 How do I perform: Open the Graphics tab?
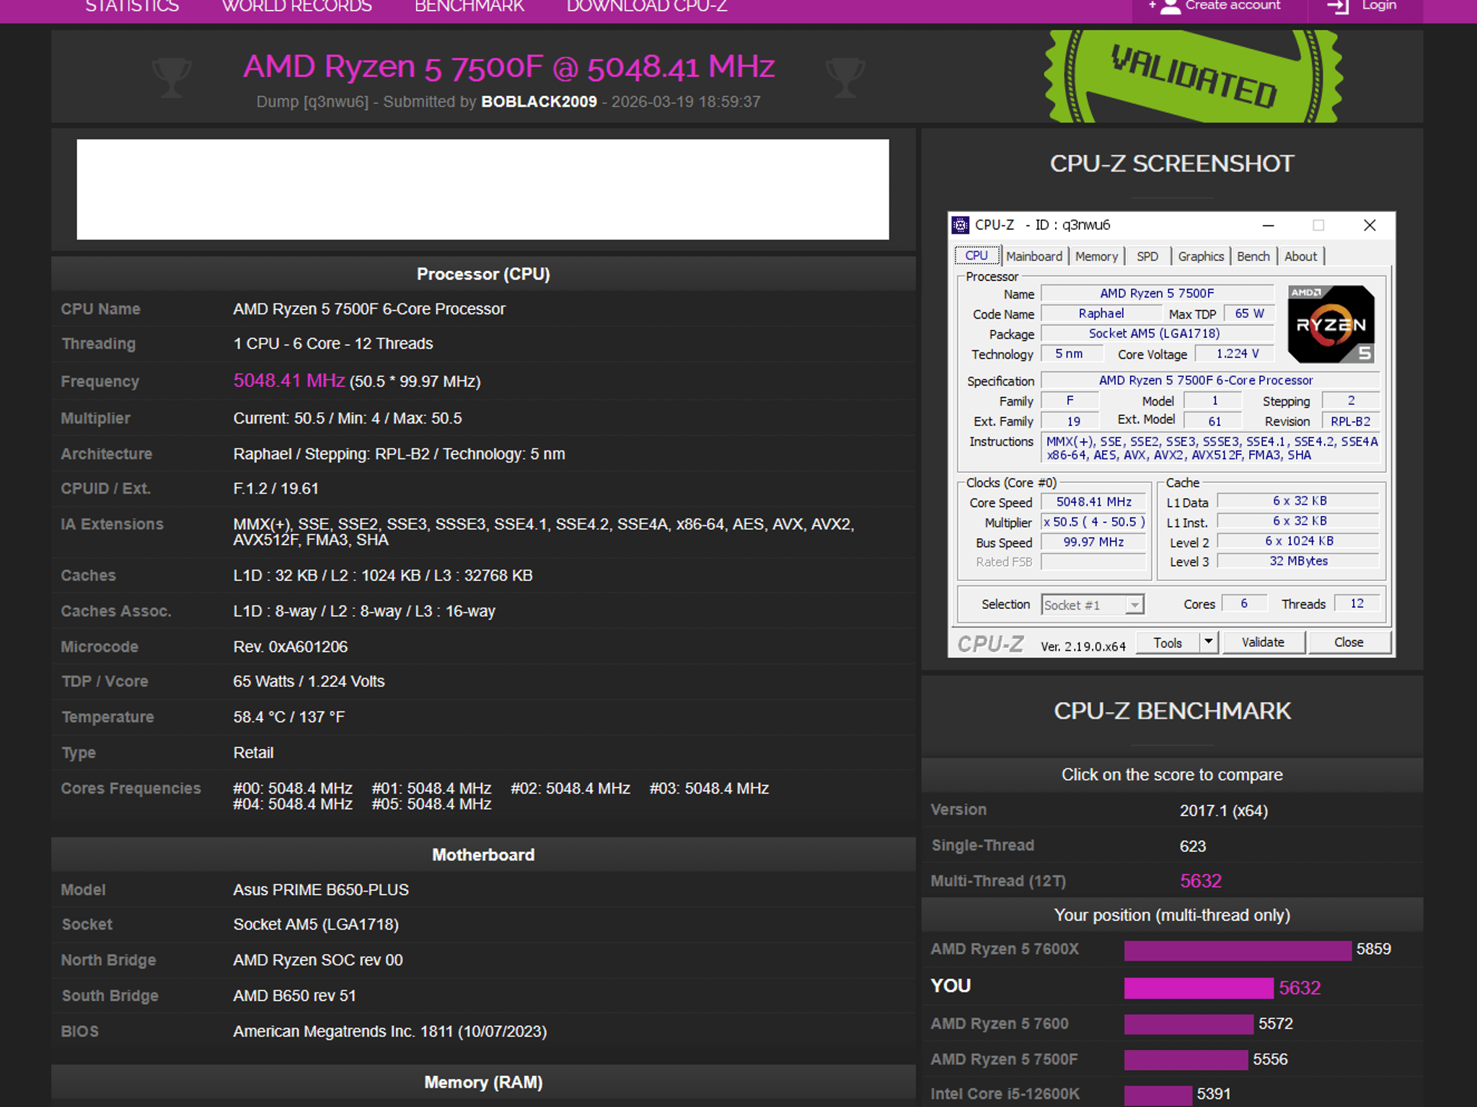(1201, 257)
